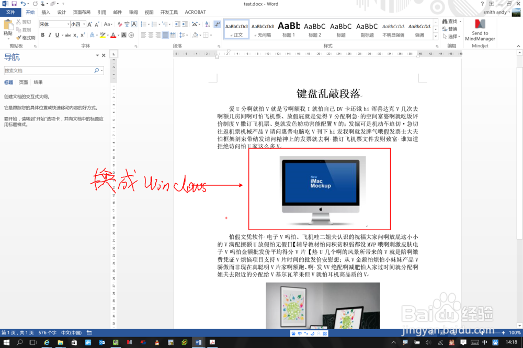Click the ruler tab selector icon
523x348 pixels.
coord(113,54)
